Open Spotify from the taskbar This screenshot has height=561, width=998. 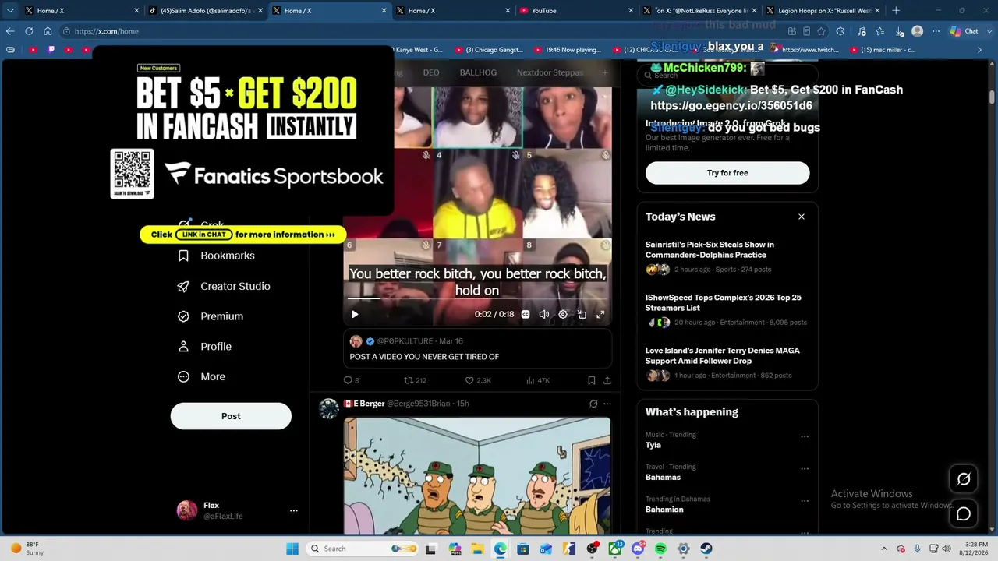(x=660, y=549)
